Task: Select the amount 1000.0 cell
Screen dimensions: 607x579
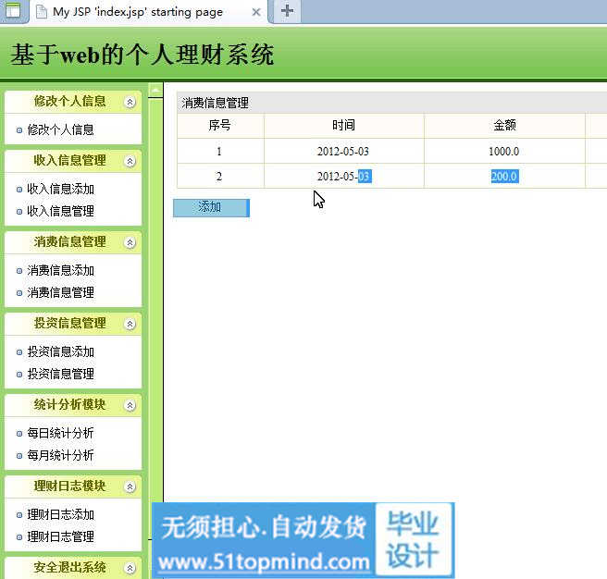Action: [x=503, y=151]
